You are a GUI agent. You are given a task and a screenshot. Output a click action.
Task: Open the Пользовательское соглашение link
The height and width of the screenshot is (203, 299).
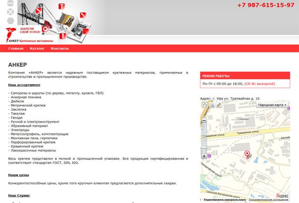point(269,200)
